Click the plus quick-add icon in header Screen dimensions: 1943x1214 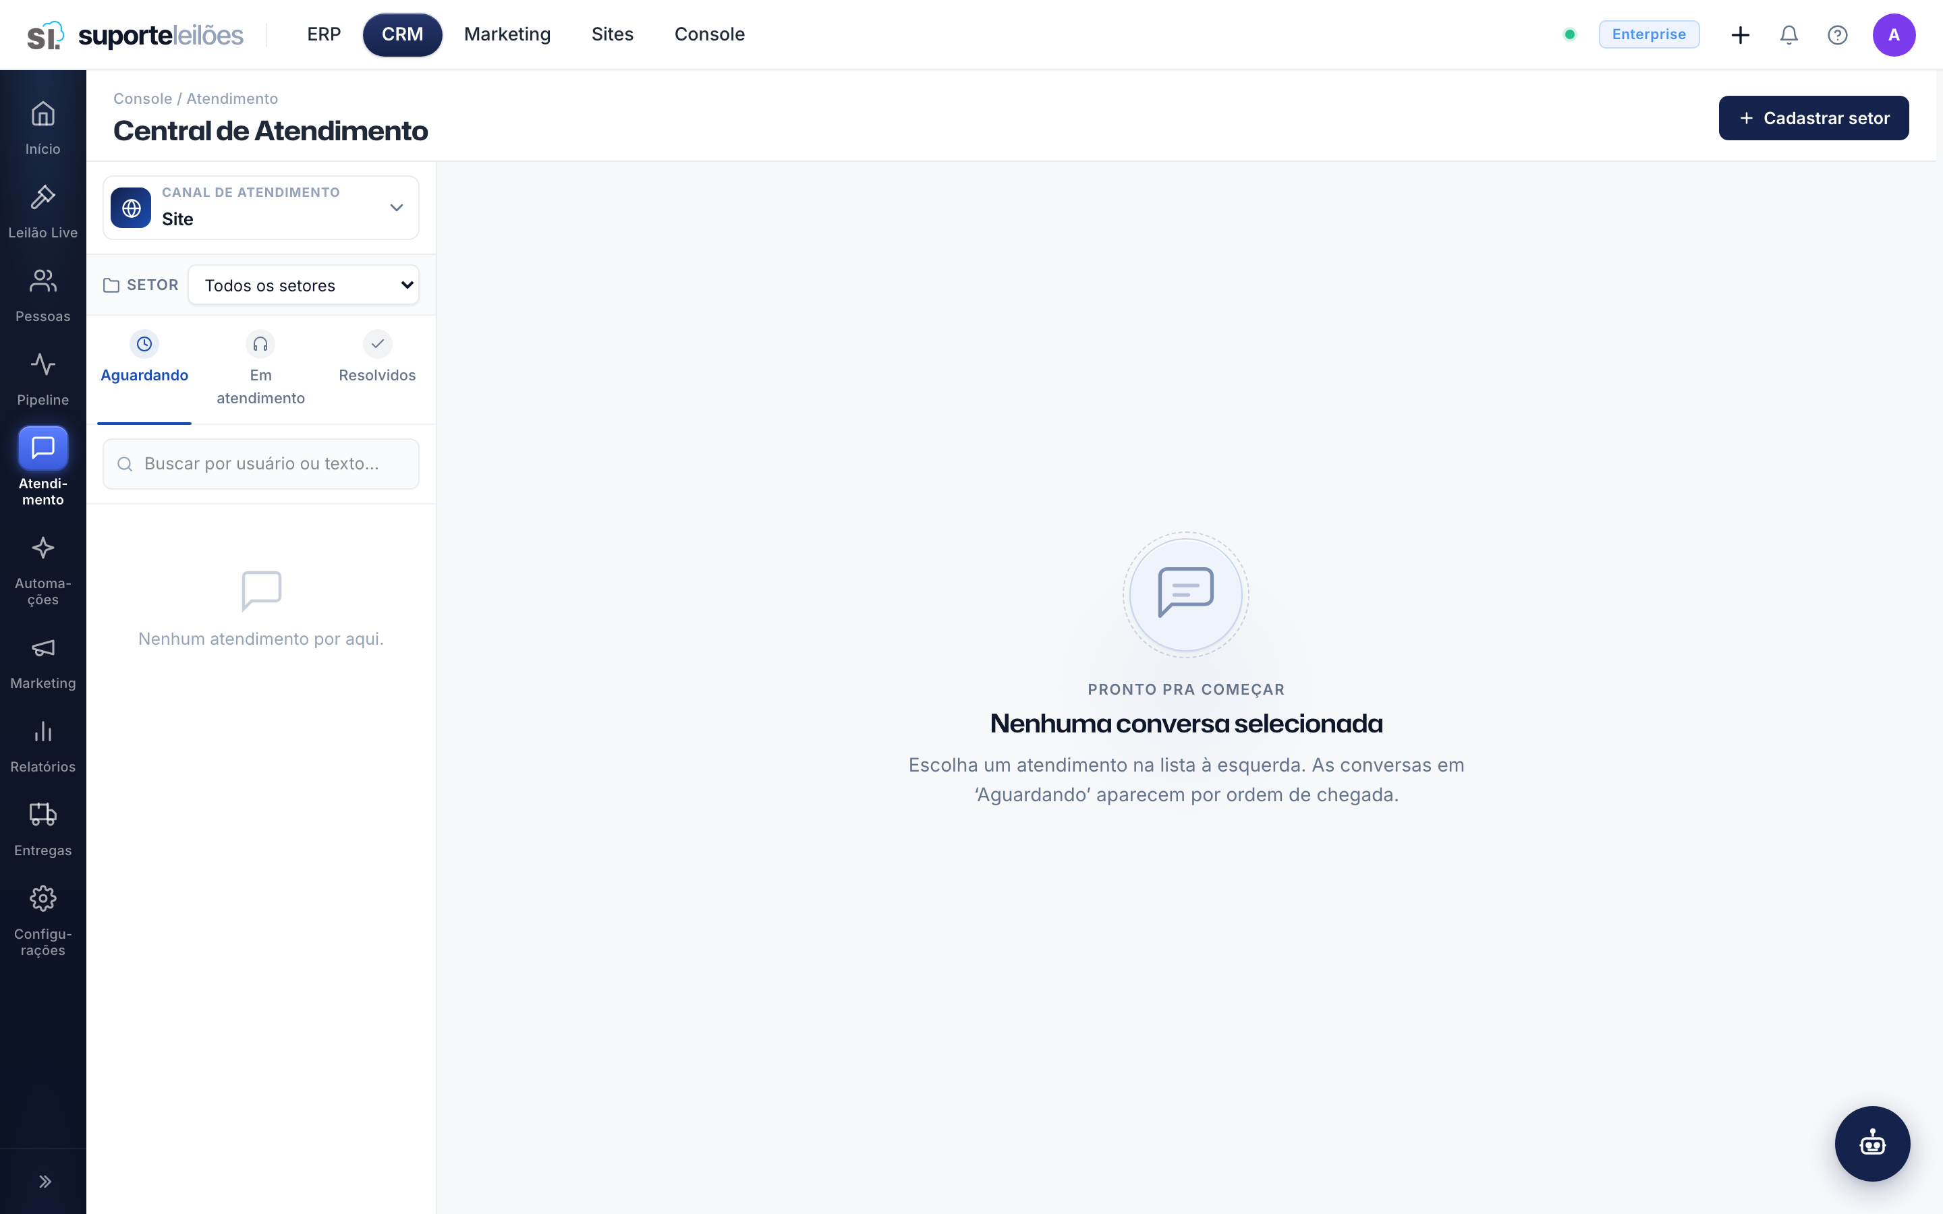[x=1740, y=34]
